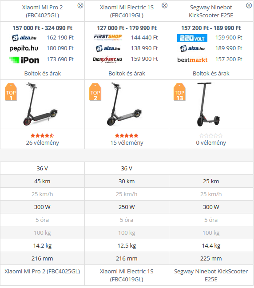
Task: Click the Segway Ninebot scooter image
Action: (209, 104)
